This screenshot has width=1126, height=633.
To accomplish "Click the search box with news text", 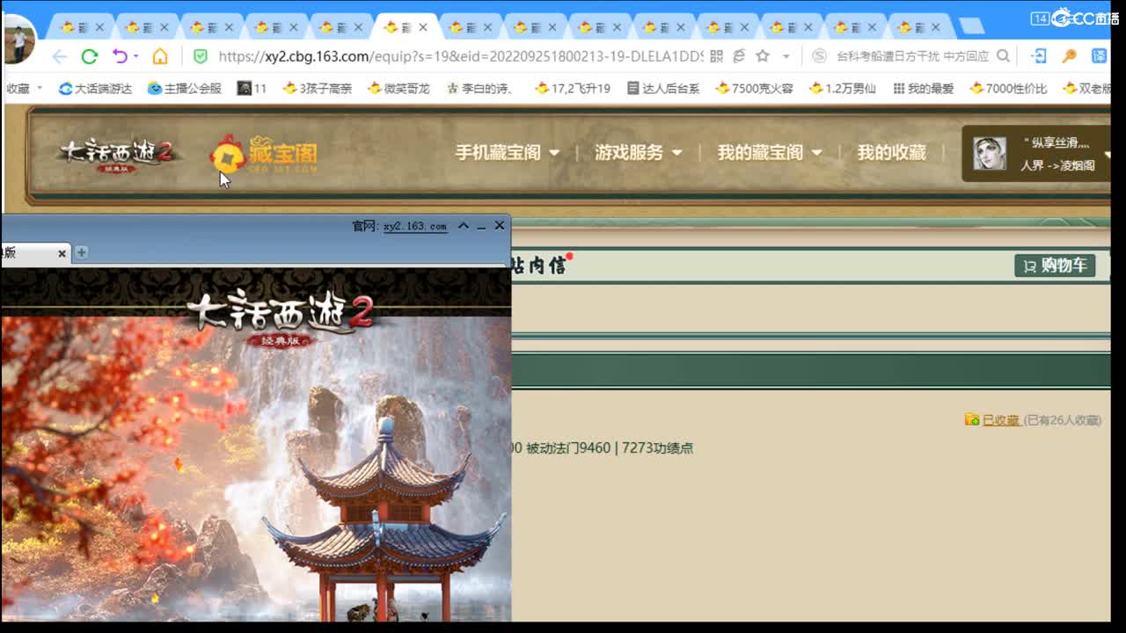I will (x=912, y=56).
